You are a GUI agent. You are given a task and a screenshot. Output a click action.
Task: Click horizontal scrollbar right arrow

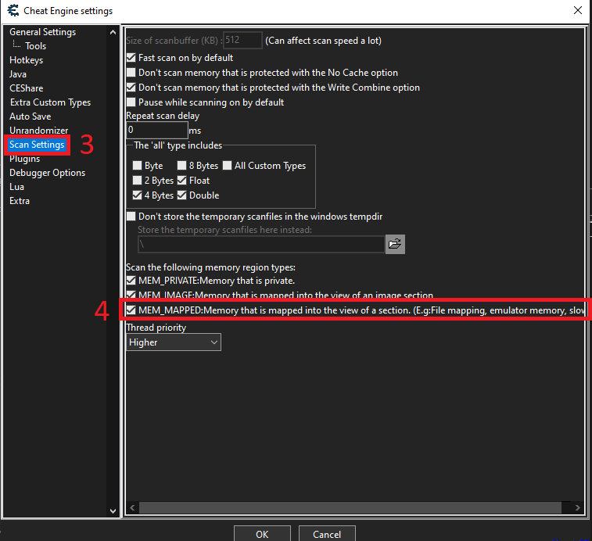[x=578, y=508]
